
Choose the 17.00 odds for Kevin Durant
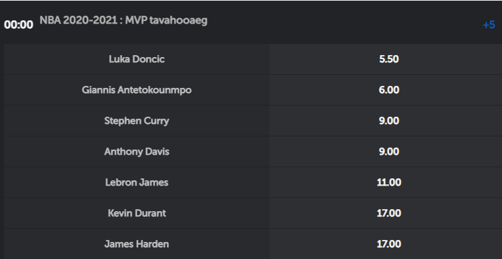pyautogui.click(x=386, y=213)
